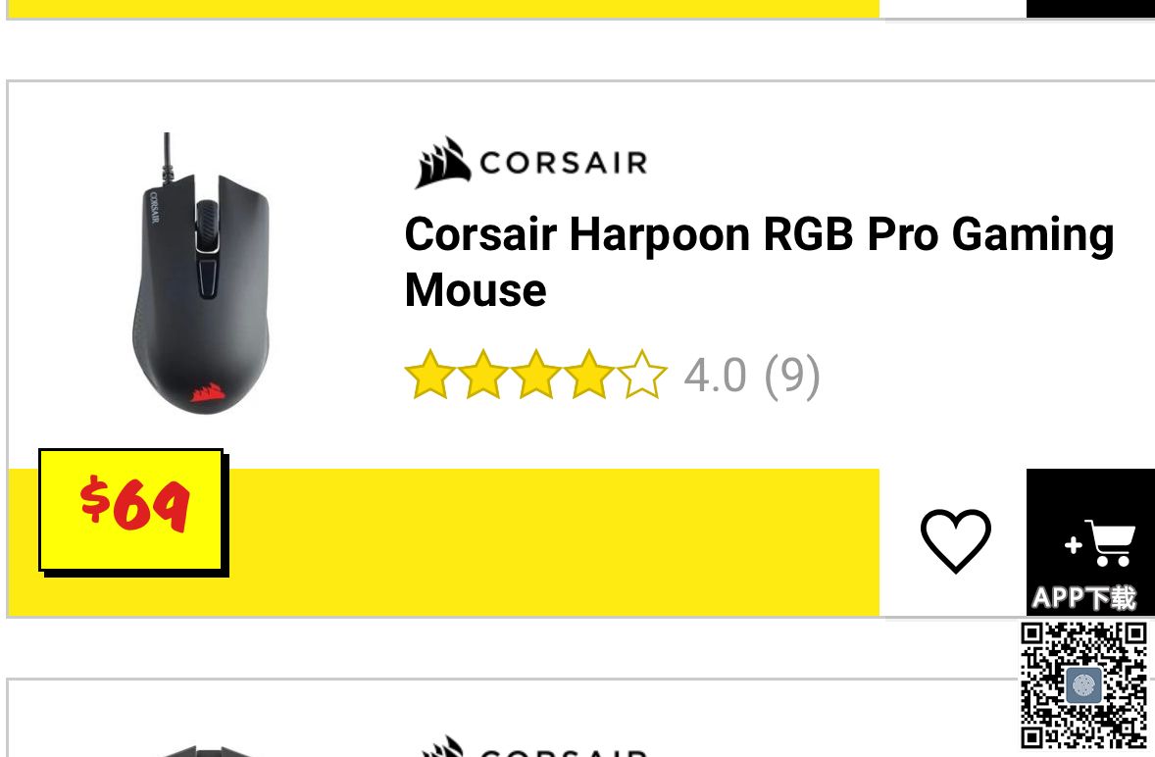The image size is (1155, 757).
Task: Open the Harpoon mouse product image
Action: [x=200, y=274]
